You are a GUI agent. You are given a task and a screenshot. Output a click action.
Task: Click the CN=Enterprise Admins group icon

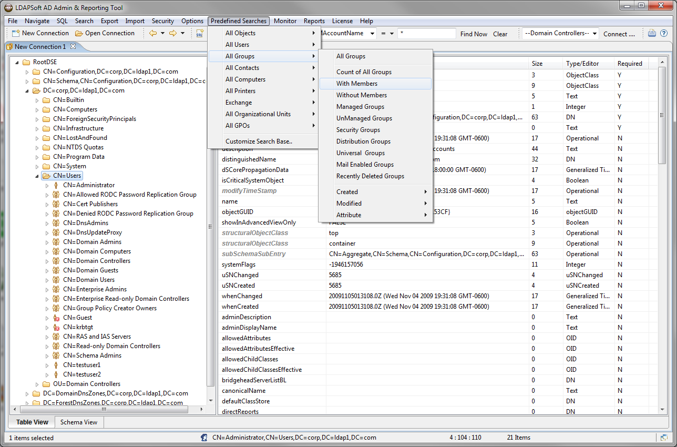pos(56,289)
